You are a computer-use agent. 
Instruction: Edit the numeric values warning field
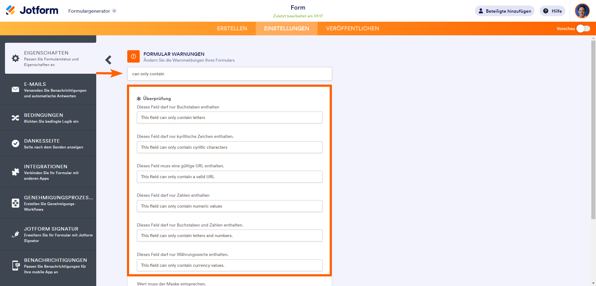pos(229,206)
